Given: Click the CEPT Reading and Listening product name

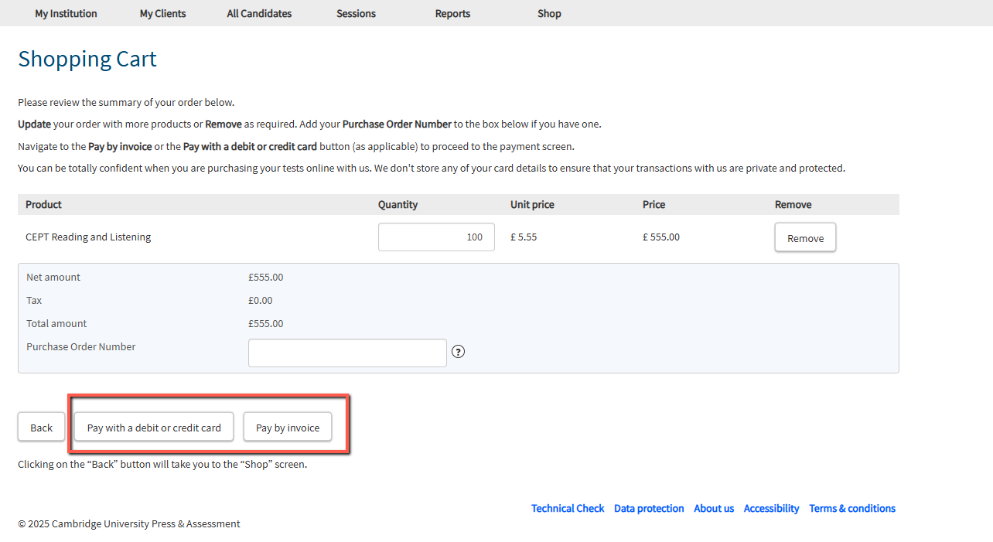Looking at the screenshot, I should click(x=88, y=237).
